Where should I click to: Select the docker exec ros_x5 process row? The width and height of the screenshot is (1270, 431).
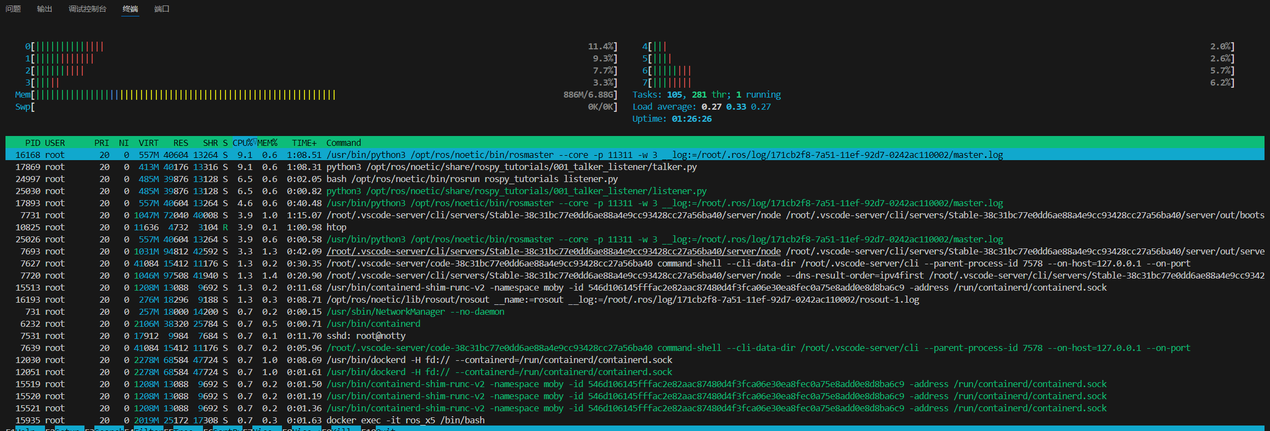click(x=405, y=420)
